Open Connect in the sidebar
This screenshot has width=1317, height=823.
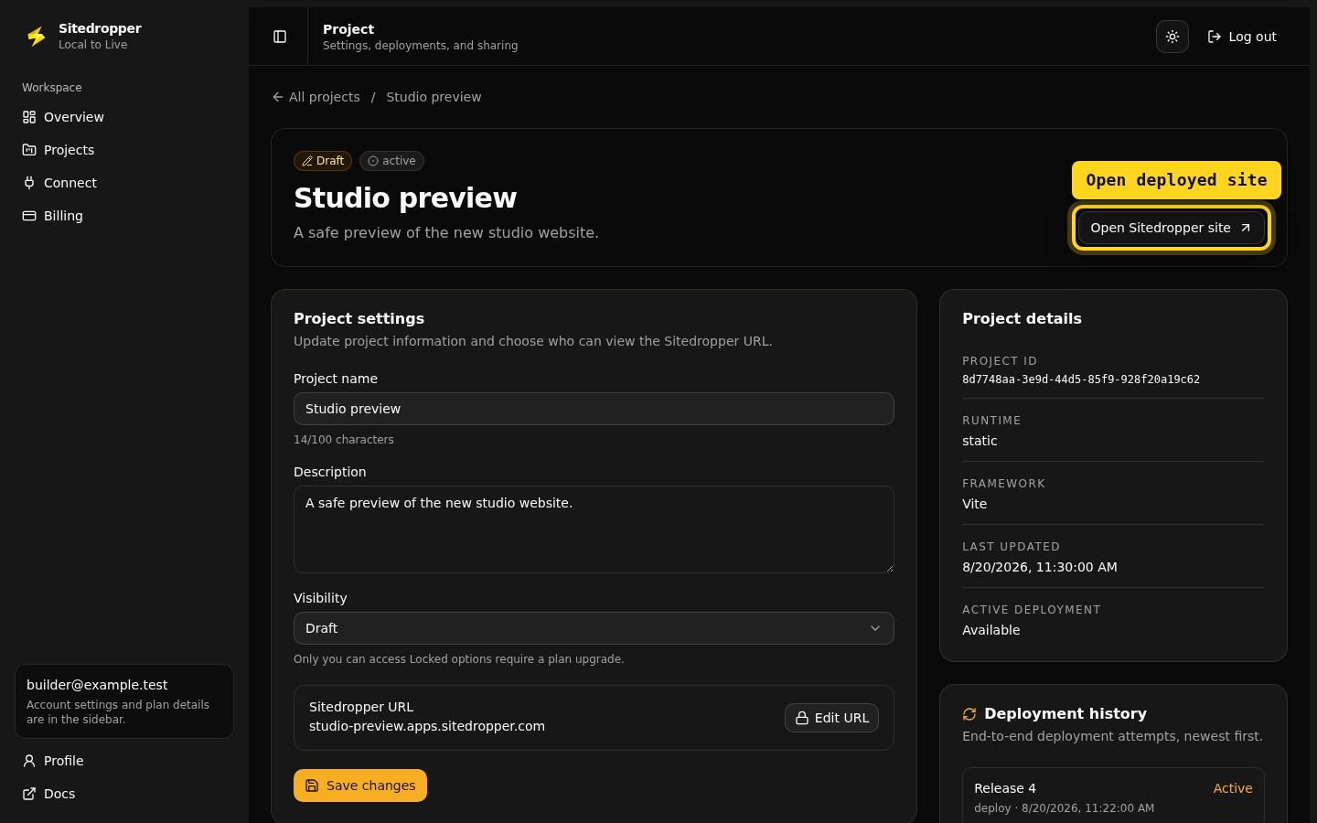click(124, 183)
